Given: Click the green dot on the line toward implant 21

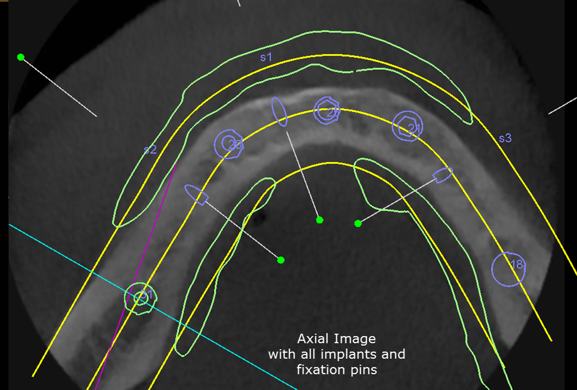Looking at the screenshot, I should (358, 223).
